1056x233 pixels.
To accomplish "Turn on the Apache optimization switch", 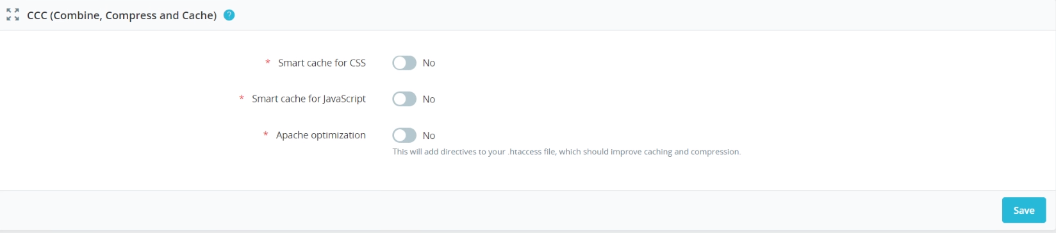I will [404, 136].
